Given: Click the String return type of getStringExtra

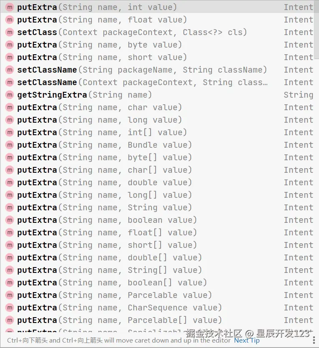Looking at the screenshot, I should point(298,95).
